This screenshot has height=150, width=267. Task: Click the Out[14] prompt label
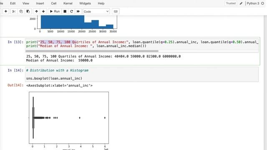coord(15,85)
